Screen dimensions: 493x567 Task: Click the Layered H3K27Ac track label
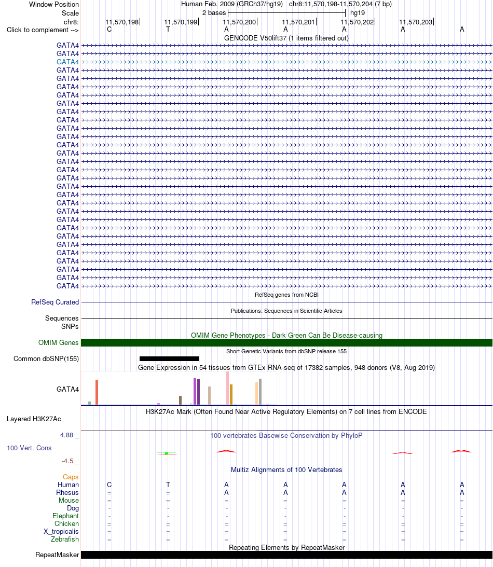coord(34,419)
